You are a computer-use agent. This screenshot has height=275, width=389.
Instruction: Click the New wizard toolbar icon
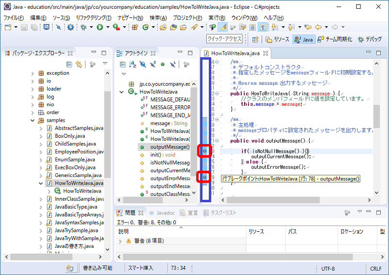click(x=8, y=27)
